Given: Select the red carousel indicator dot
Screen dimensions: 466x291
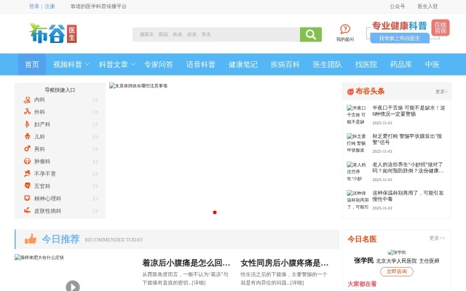Looking at the screenshot, I should [215, 212].
